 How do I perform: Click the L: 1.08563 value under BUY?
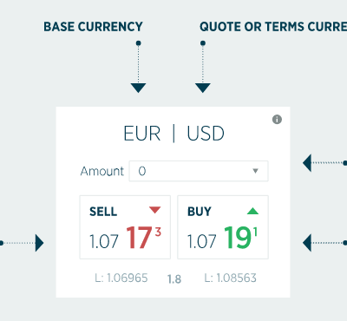(231, 278)
